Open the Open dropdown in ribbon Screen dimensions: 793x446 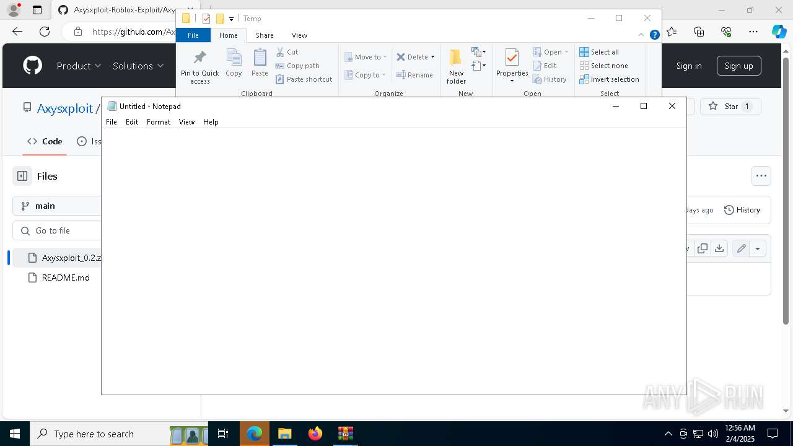[550, 52]
